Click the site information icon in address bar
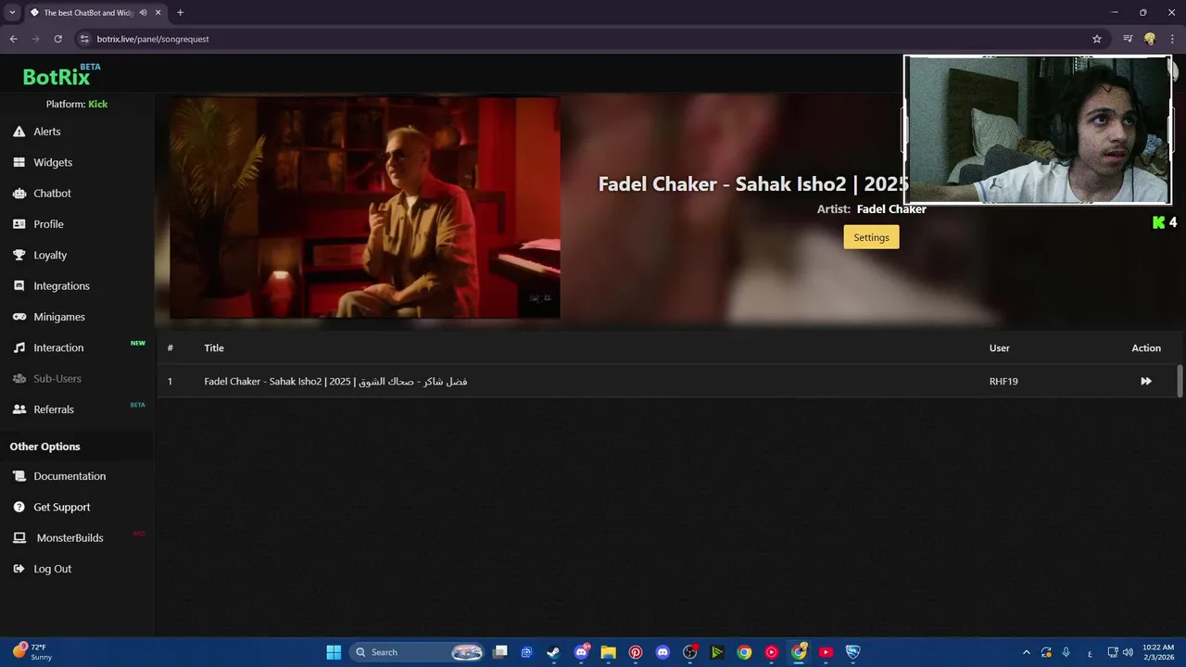1186x667 pixels. coord(84,39)
